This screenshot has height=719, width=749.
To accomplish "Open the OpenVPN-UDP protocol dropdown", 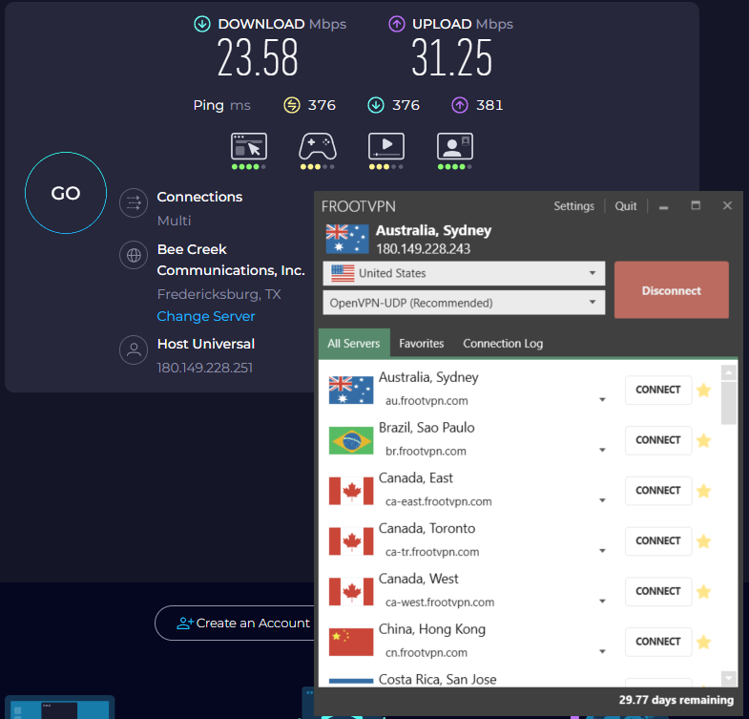I will (464, 303).
